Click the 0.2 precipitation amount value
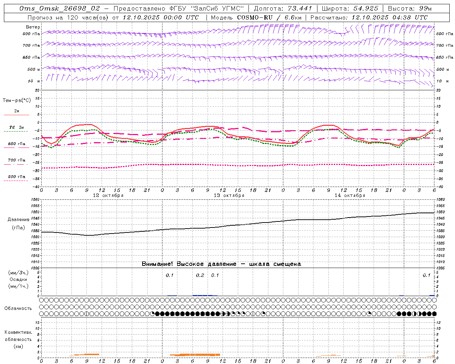The width and height of the screenshot is (455, 364). pos(200,275)
